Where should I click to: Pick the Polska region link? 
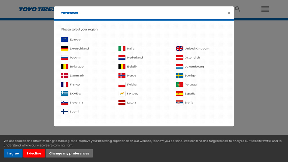coord(132,85)
